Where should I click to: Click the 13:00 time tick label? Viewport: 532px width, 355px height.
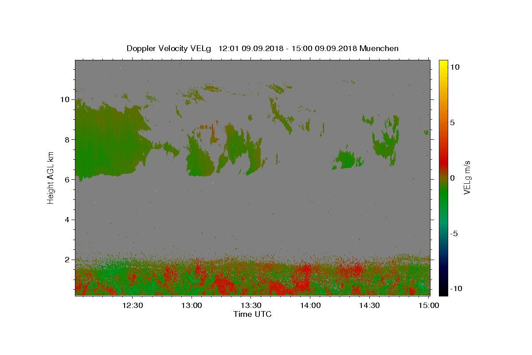(x=192, y=305)
